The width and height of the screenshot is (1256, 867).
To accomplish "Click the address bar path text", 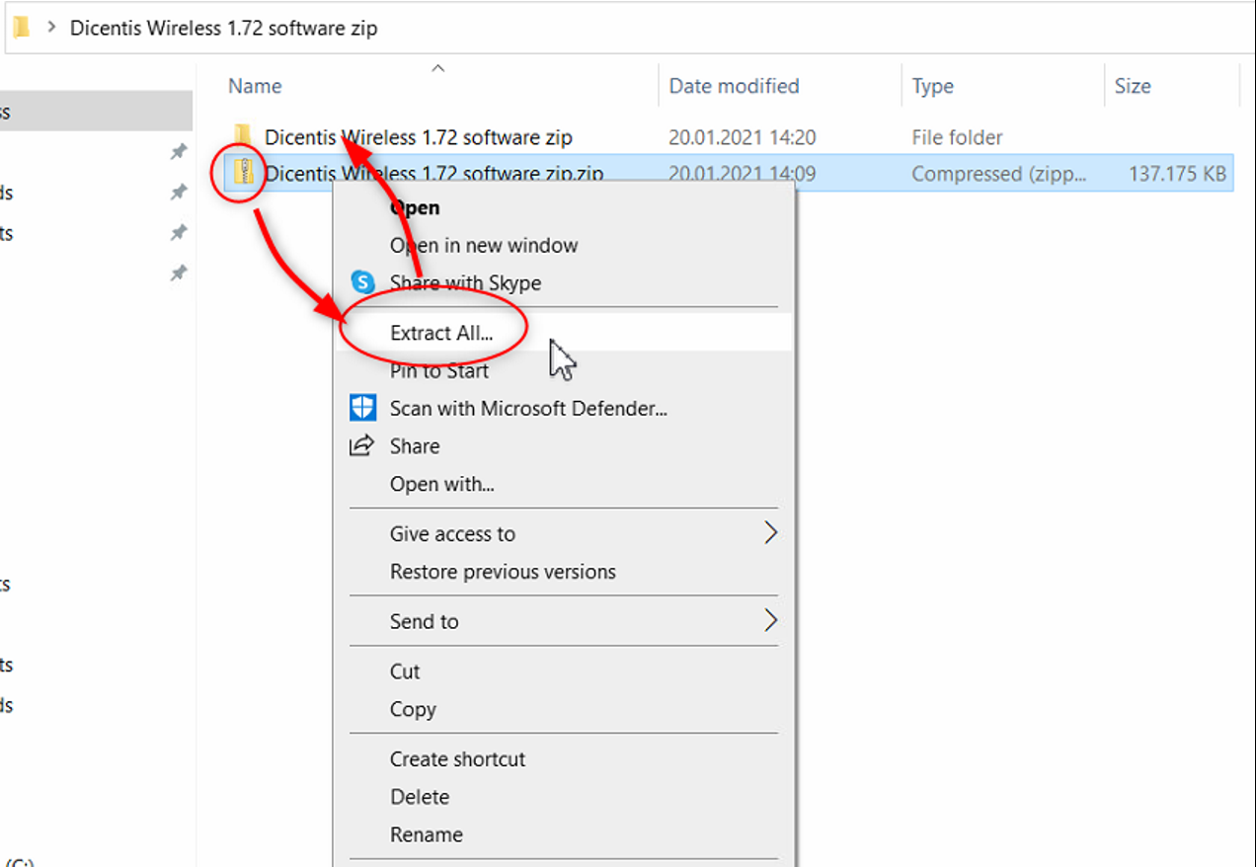I will [223, 29].
